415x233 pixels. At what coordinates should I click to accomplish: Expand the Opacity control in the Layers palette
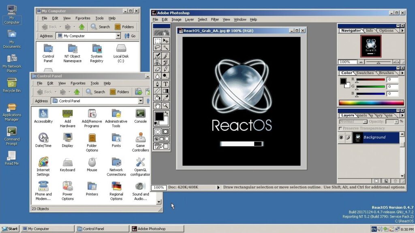pyautogui.click(x=396, y=121)
